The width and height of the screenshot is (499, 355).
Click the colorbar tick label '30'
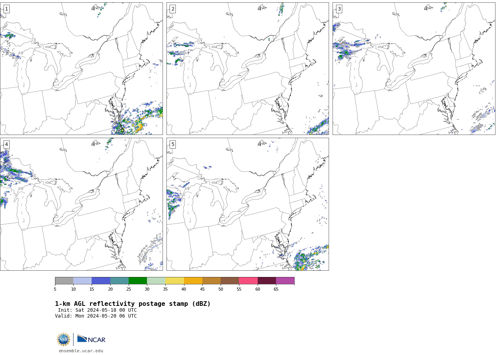pos(147,289)
